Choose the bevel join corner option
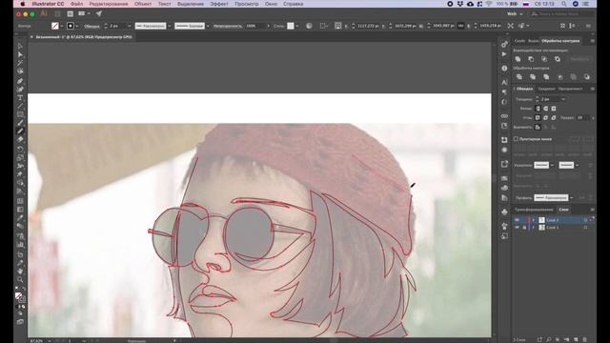610x343 pixels. (554, 117)
